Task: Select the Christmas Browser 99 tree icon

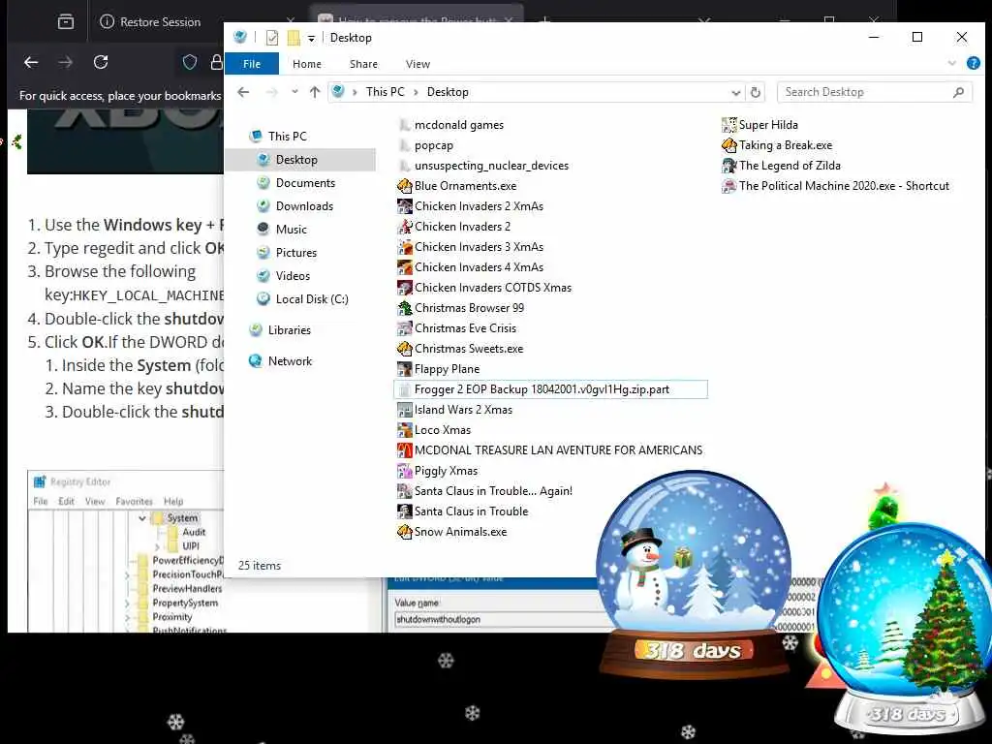Action: (x=404, y=308)
